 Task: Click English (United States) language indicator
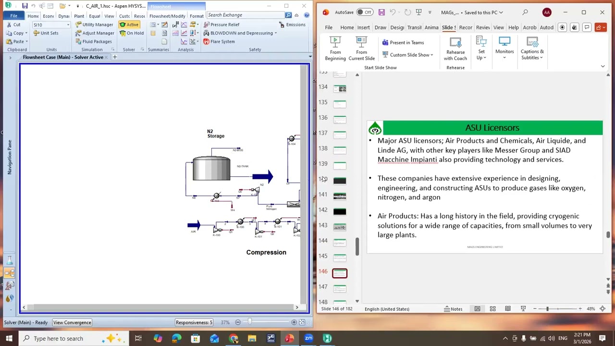[x=387, y=309]
